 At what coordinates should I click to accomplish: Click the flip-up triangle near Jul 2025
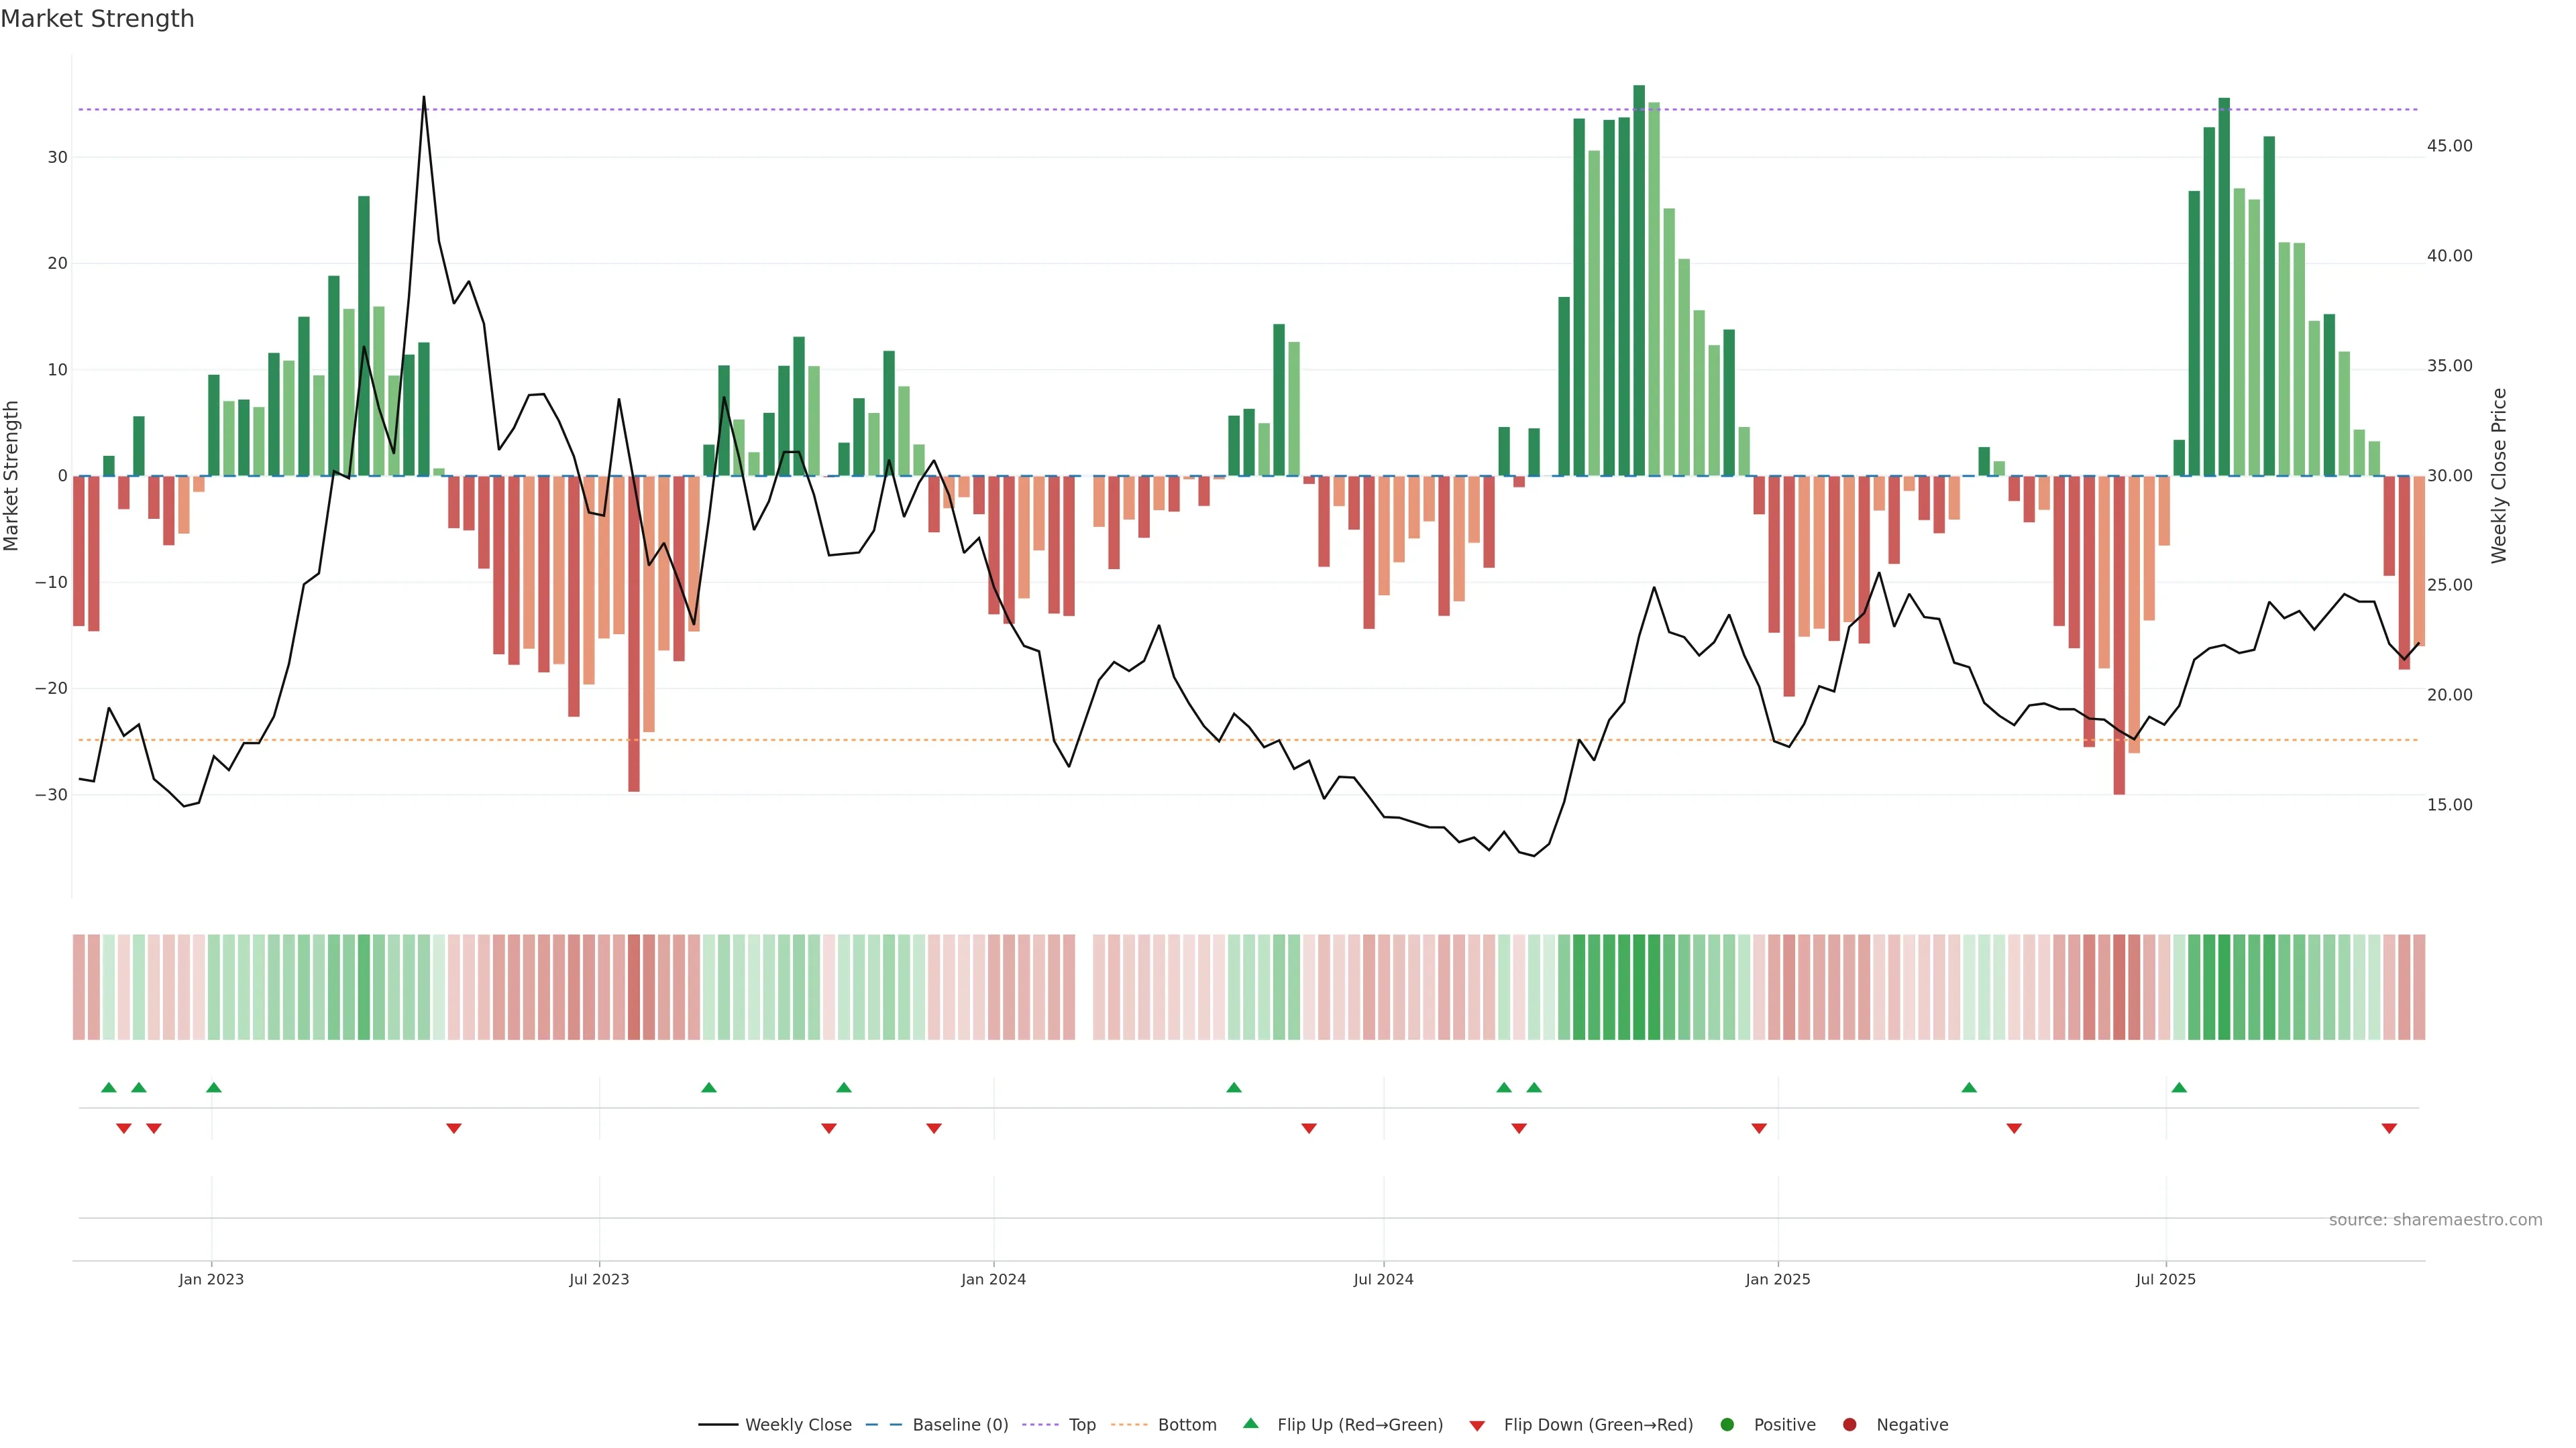(2179, 1087)
